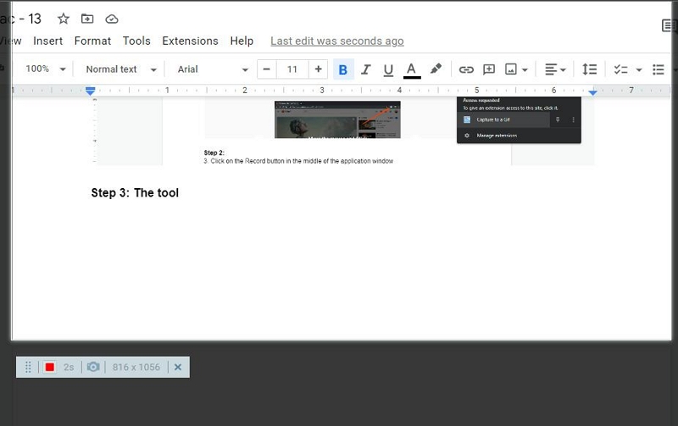Viewport: 678px width, 426px height.
Task: Click the Insert link icon
Action: 466,69
